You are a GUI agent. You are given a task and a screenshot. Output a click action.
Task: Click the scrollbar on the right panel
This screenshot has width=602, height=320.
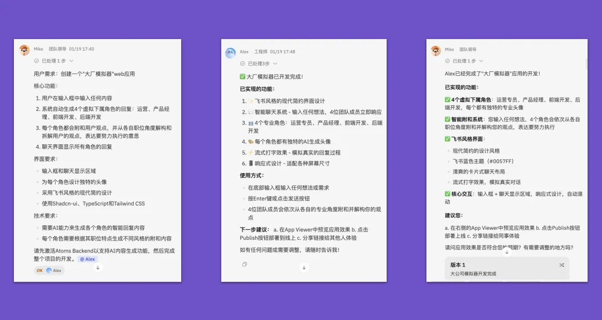pos(586,64)
